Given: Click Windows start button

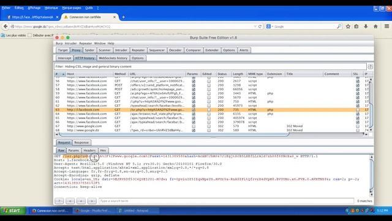Looking at the screenshot, I should point(13,211).
